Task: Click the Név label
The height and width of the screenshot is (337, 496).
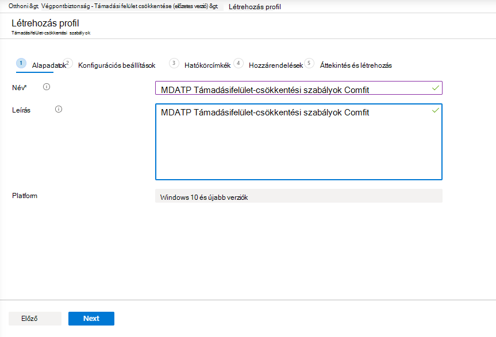Action: [20, 88]
